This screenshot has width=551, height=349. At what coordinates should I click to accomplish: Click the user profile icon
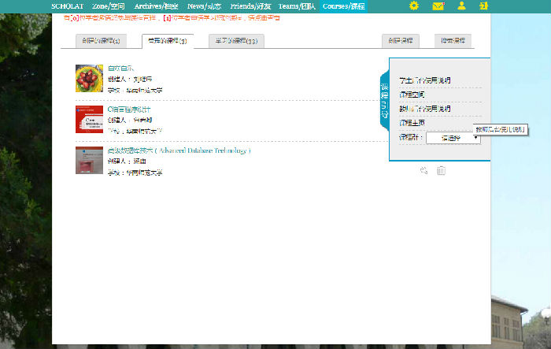click(461, 6)
